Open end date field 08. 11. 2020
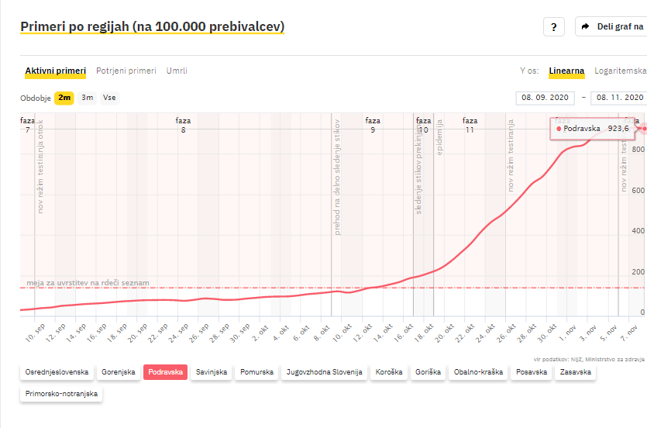This screenshot has width=647, height=428. pyautogui.click(x=618, y=98)
